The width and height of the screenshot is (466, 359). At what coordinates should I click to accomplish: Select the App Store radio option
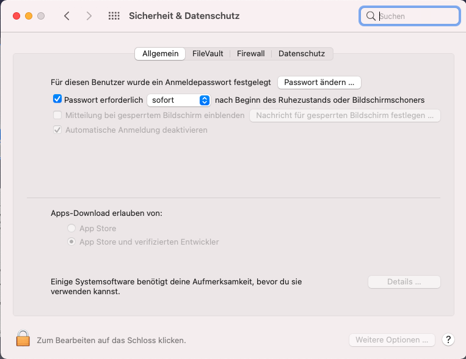[x=72, y=229]
